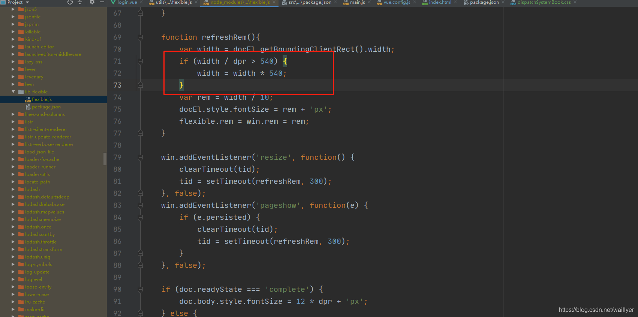638x317 pixels.
Task: Place cursor on 'width = width * 540;' line
Action: (242, 73)
